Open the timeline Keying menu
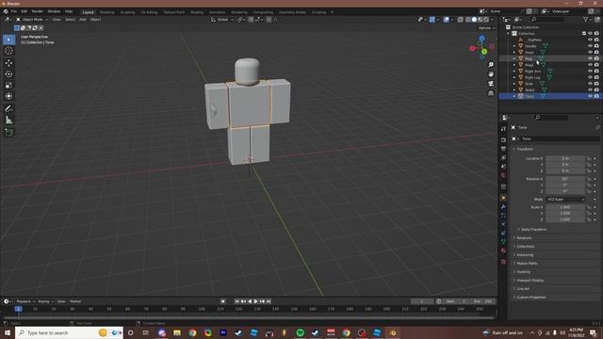The width and height of the screenshot is (603, 339). coord(45,301)
